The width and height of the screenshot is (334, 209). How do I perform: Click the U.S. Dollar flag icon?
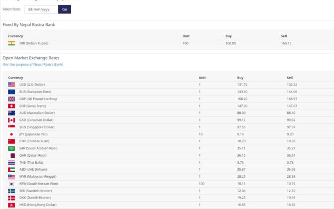point(11,85)
